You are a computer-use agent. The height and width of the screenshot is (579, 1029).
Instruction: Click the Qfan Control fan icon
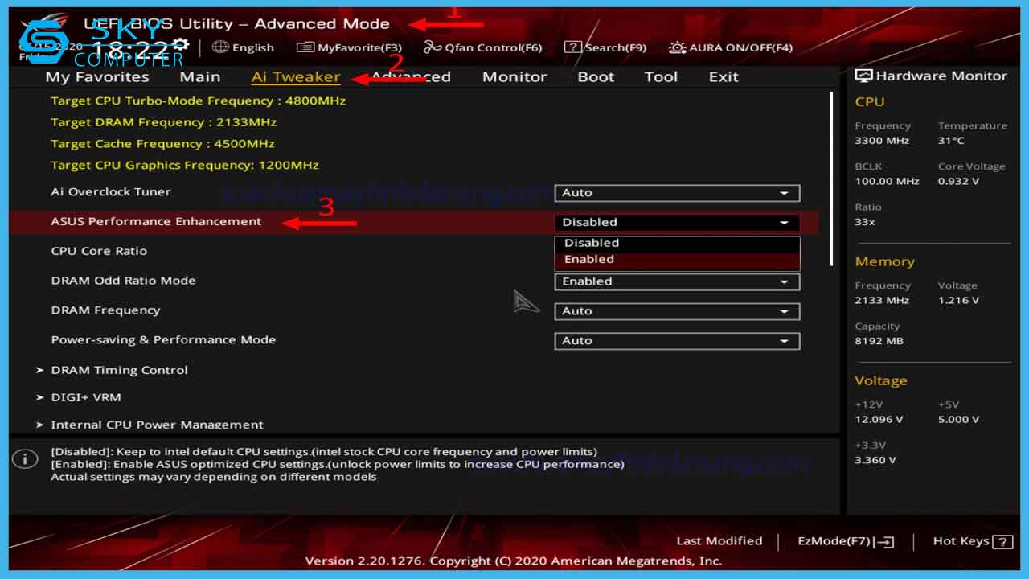(x=433, y=47)
